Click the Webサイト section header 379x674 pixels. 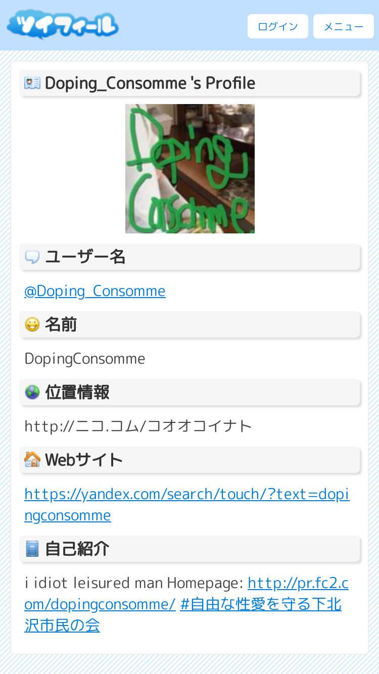pos(190,460)
